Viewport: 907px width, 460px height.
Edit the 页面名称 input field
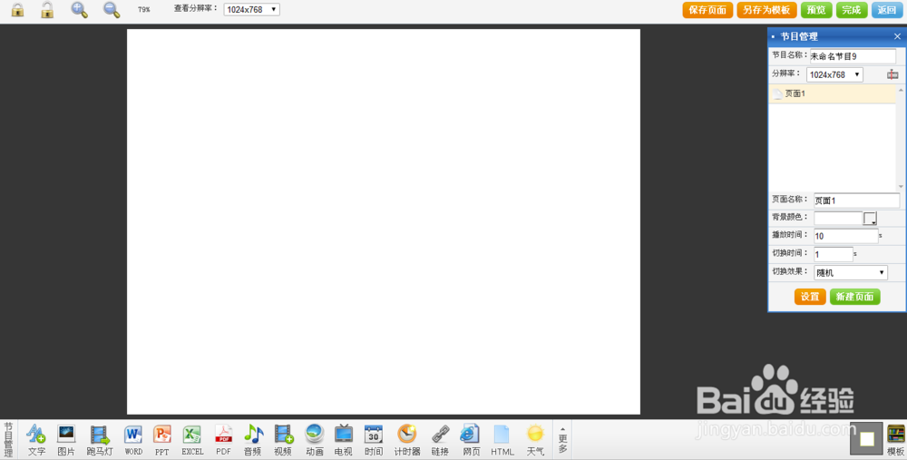(x=857, y=201)
